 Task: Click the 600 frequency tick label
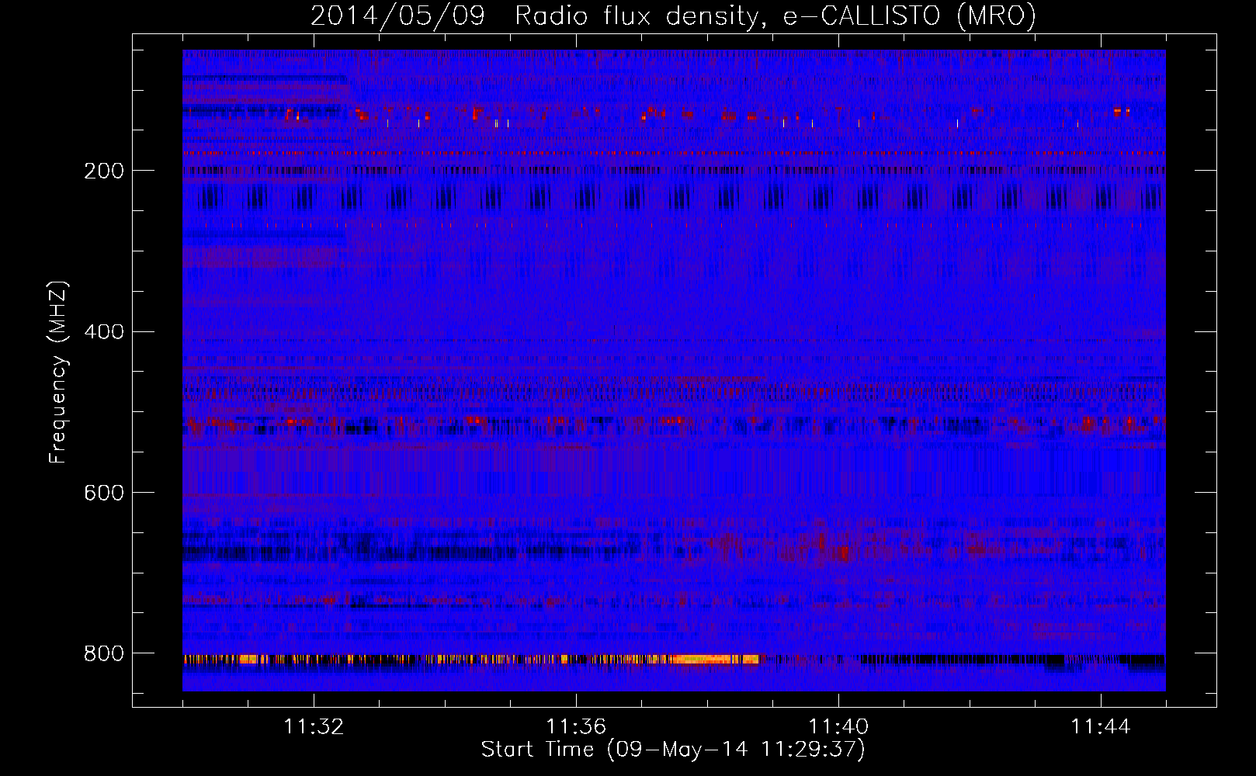click(x=104, y=493)
